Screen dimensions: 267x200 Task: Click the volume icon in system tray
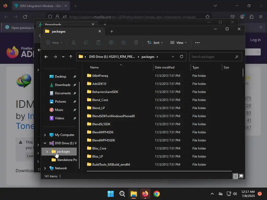tap(235, 194)
